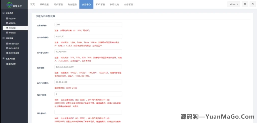
Task: Click the table icon beside 合约订单
Action: pos(7,18)
